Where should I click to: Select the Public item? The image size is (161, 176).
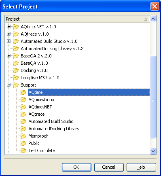[34, 143]
